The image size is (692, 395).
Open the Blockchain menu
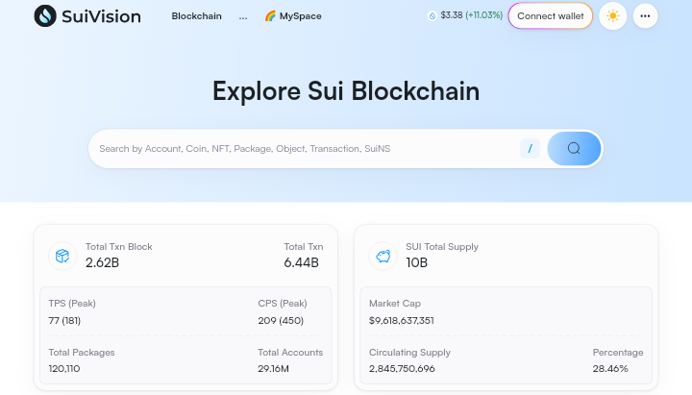point(196,16)
